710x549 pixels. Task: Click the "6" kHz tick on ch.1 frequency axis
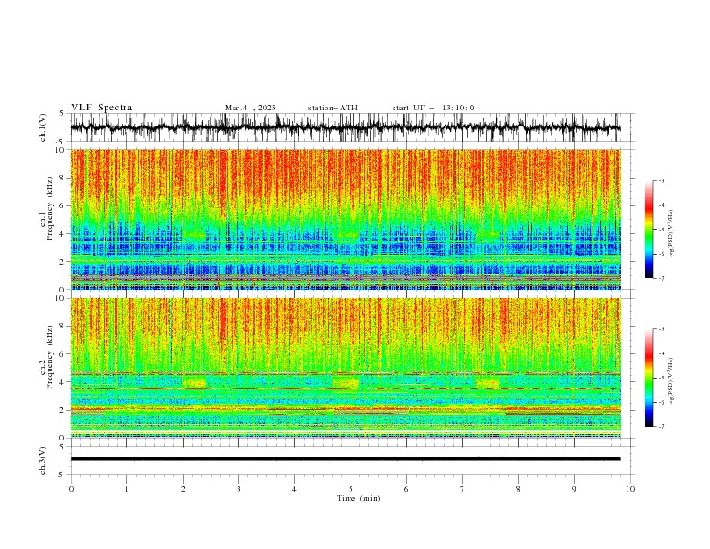(63, 206)
